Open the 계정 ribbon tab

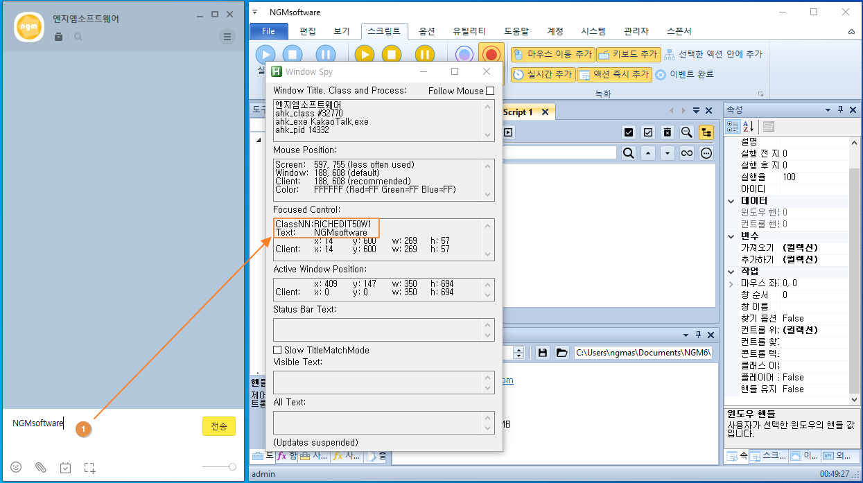(x=555, y=31)
